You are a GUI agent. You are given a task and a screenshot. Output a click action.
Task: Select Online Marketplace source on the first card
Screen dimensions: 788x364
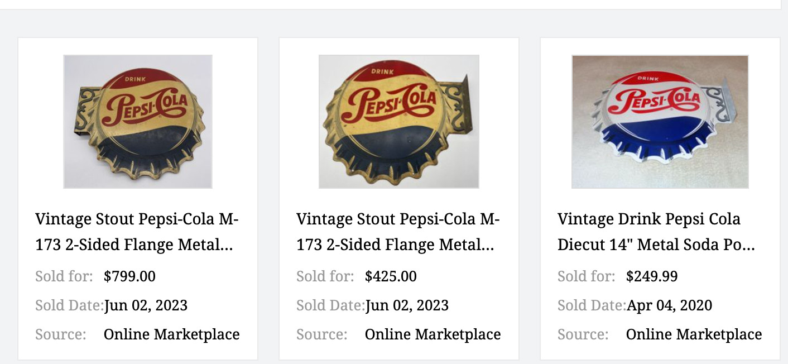[x=171, y=334]
